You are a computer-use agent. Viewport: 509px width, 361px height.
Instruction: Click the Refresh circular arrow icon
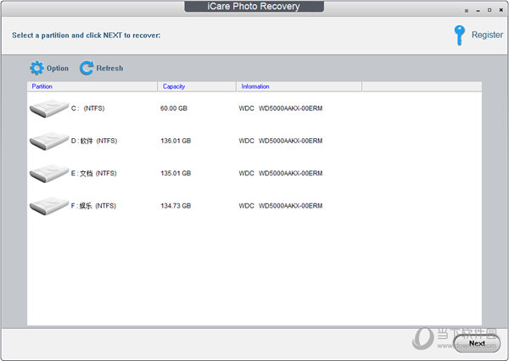click(87, 68)
